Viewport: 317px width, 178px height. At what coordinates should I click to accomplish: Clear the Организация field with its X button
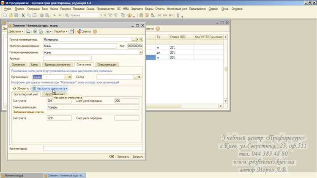tap(70, 77)
